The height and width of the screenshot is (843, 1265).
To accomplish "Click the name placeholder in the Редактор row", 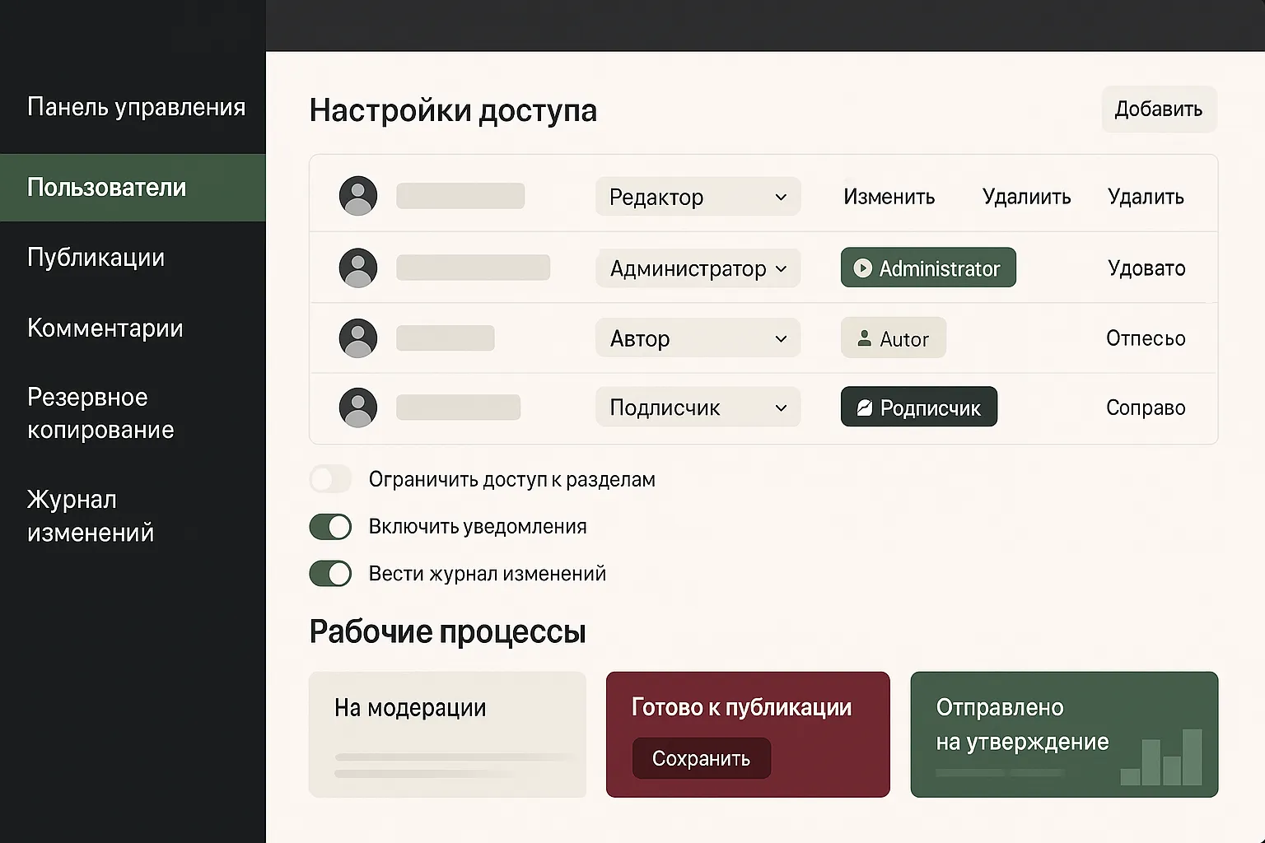I will [460, 196].
